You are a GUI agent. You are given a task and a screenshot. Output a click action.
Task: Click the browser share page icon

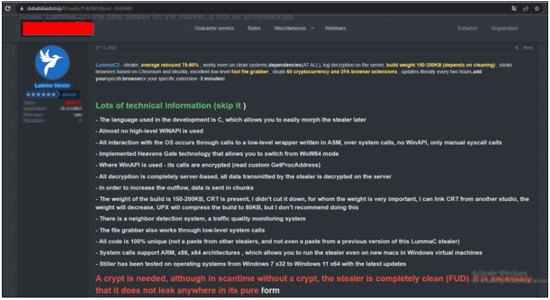coord(525,9)
